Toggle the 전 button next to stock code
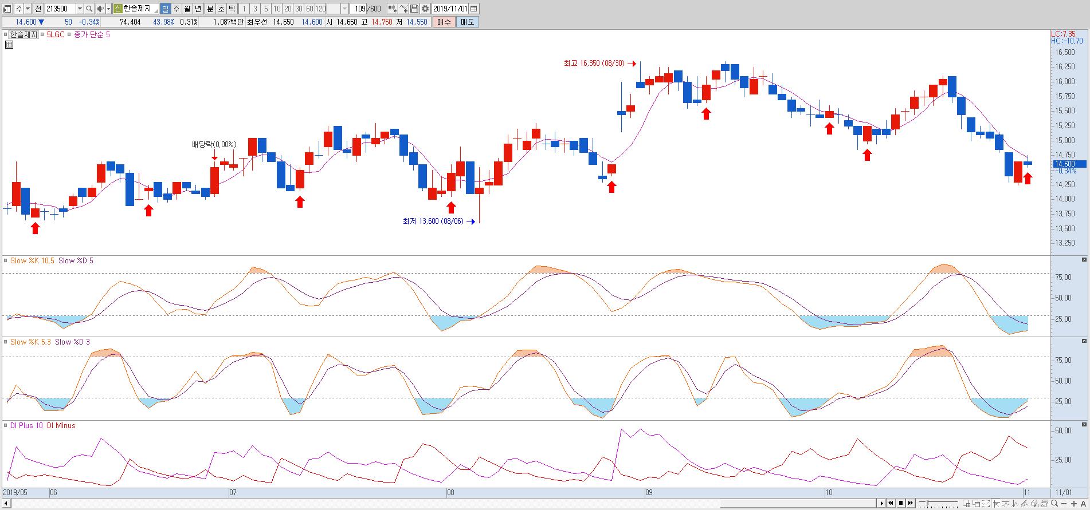Image resolution: width=1090 pixels, height=510 pixels. tap(38, 9)
